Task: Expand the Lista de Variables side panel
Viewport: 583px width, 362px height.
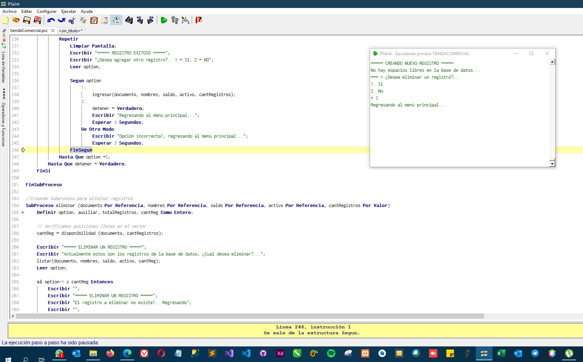Action: [x=3, y=67]
